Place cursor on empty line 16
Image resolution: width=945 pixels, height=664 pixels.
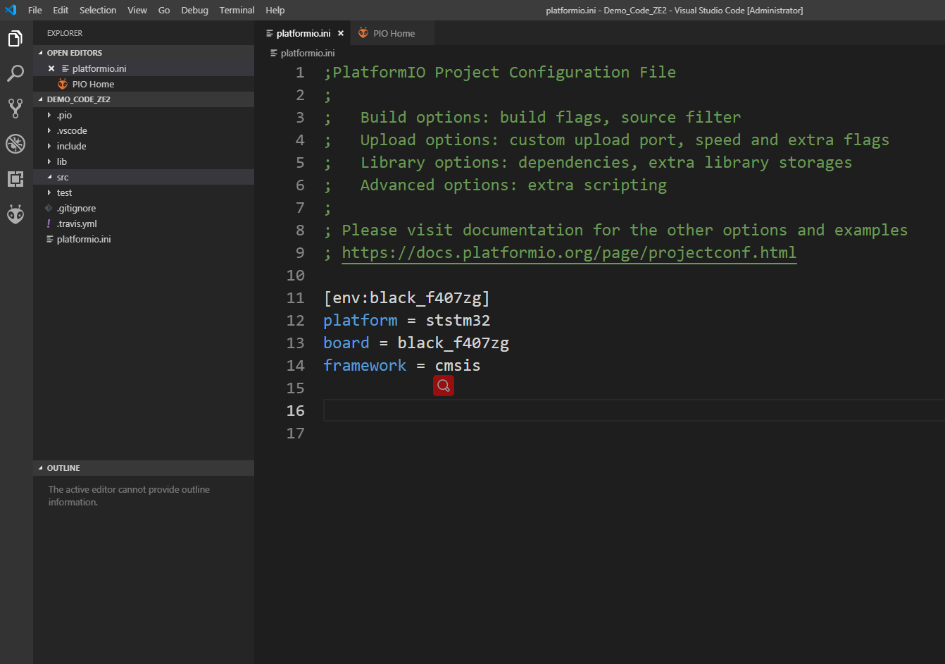click(563, 410)
